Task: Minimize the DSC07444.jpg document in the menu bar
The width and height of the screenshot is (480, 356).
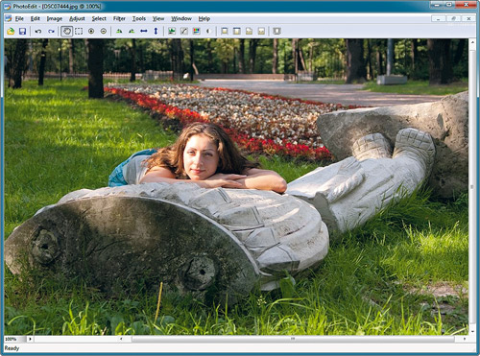Action: 438,19
